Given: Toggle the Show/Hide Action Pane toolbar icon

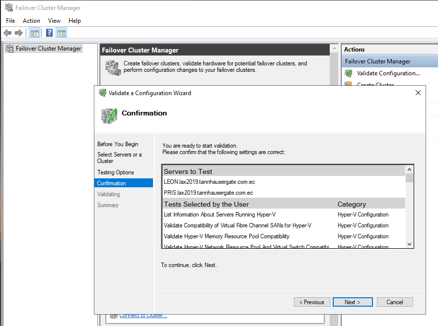Looking at the screenshot, I should 62,33.
